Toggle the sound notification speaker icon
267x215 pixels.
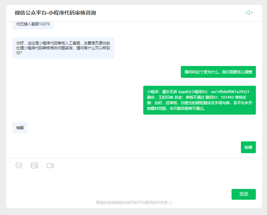tap(249, 13)
